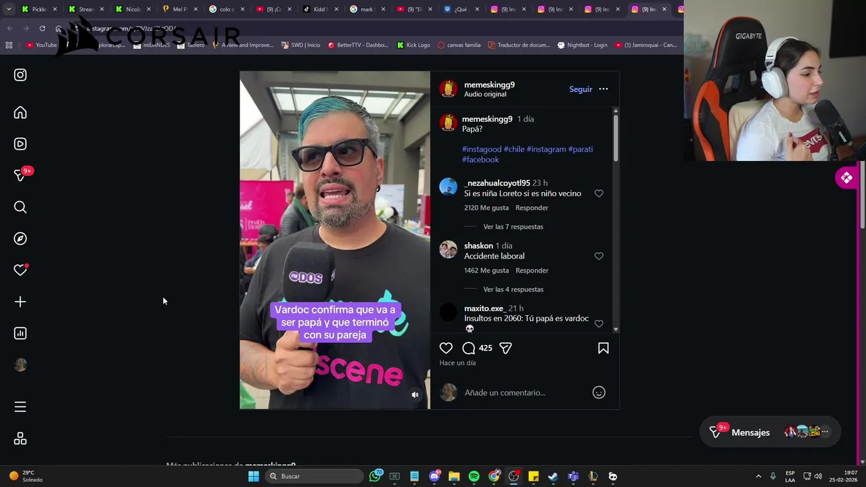Screen dimensions: 866x487
Task: Open Reels from the sidebar
Action: [x=20, y=144]
